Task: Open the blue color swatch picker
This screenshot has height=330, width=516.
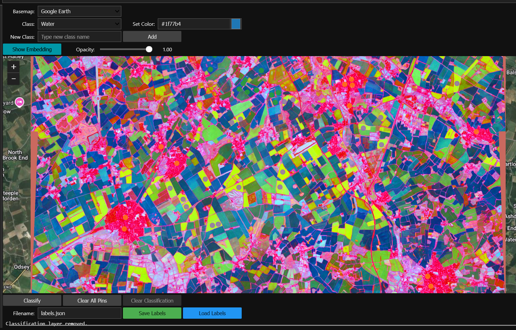Action: (236, 24)
